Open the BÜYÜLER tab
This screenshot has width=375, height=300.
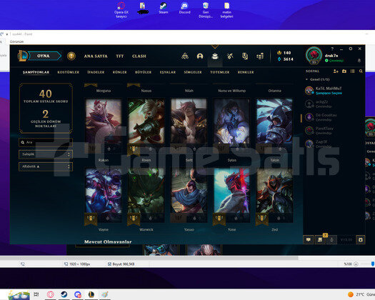point(144,72)
